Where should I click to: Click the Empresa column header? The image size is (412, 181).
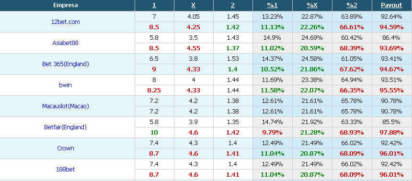(66, 5)
